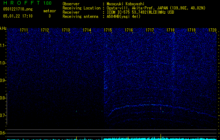Click the 1719 time axis label
The height and width of the screenshot is (140, 220).
coord(192,30)
